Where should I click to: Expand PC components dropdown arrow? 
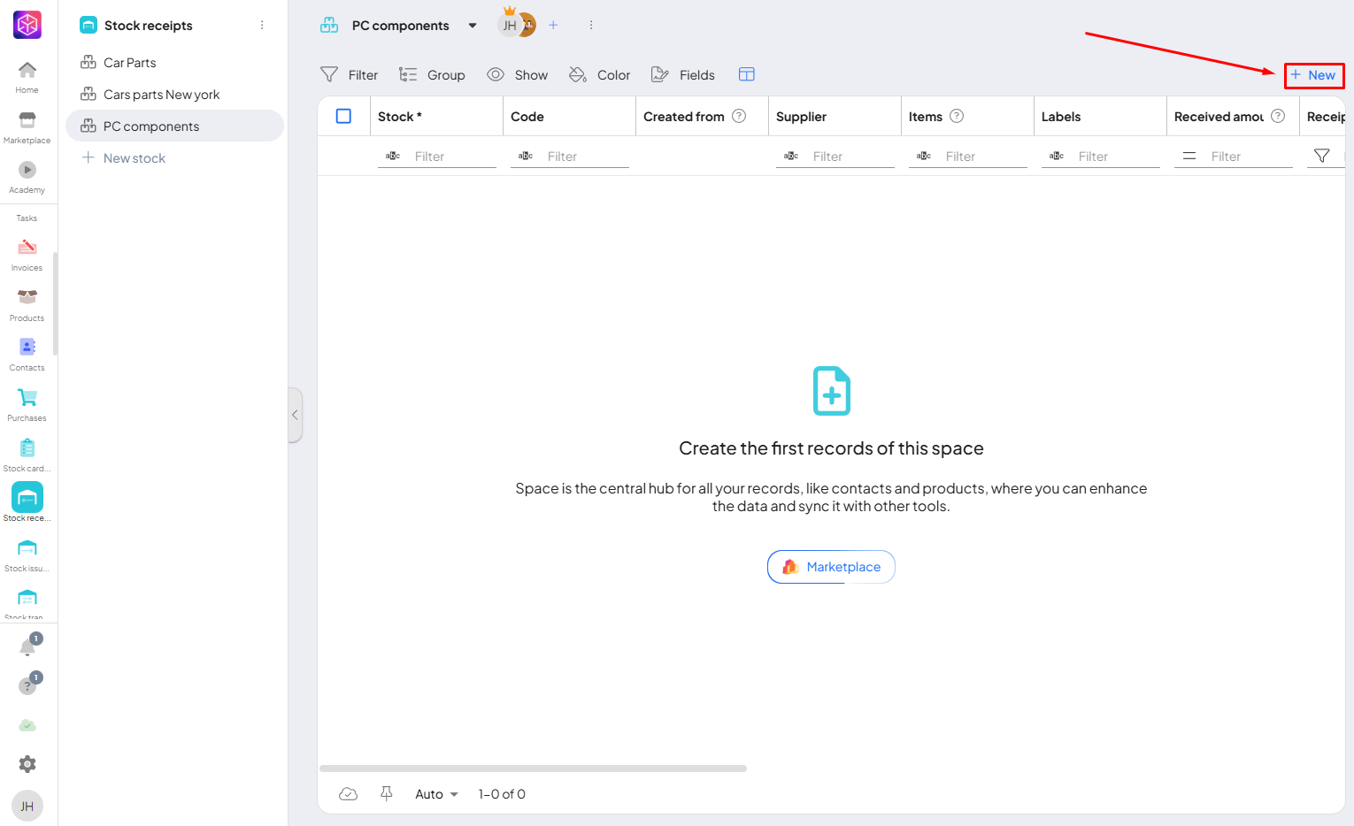(473, 26)
